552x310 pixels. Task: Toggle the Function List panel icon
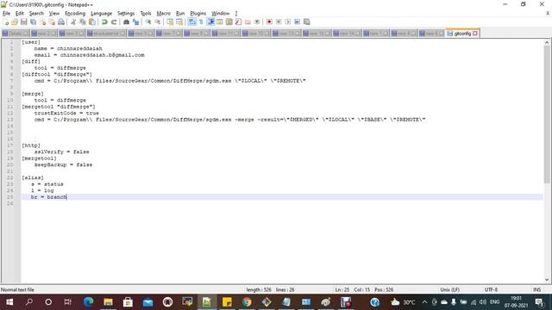click(238, 22)
